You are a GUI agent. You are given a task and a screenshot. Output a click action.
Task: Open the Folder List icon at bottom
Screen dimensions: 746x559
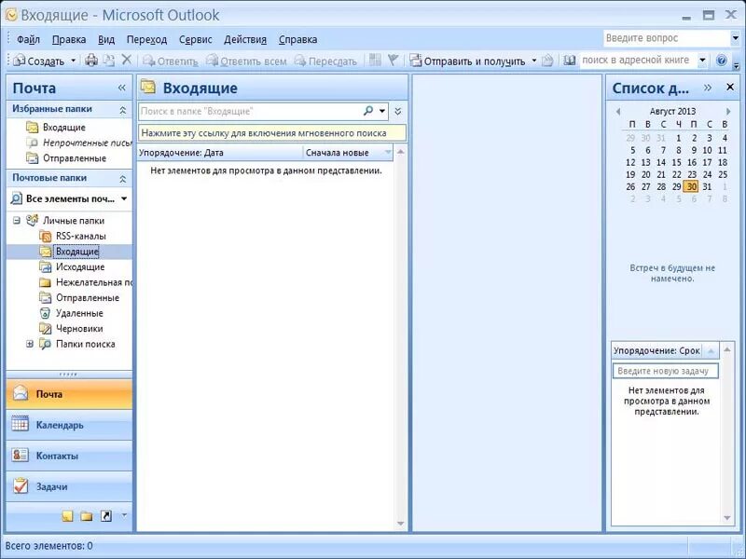86,516
